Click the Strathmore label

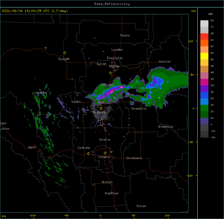click(x=134, y=158)
